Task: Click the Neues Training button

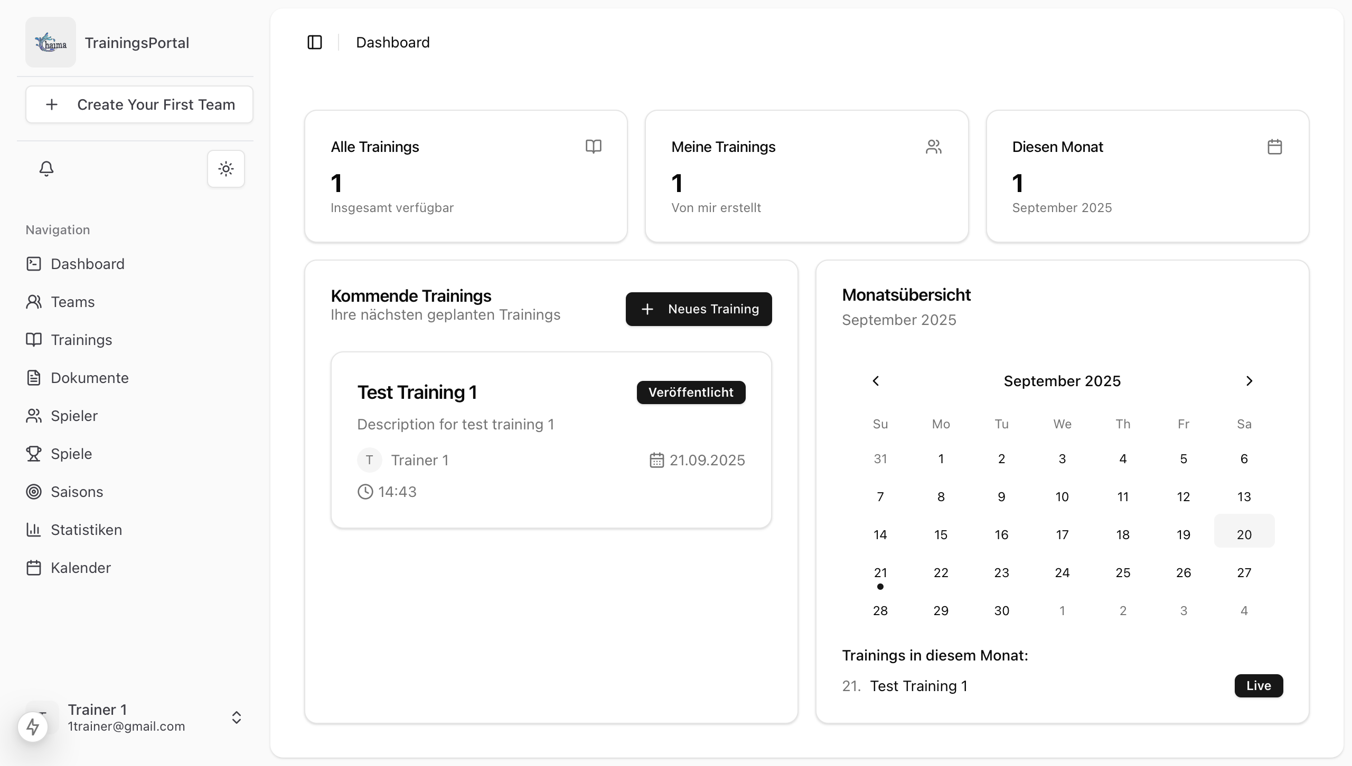Action: click(x=699, y=309)
